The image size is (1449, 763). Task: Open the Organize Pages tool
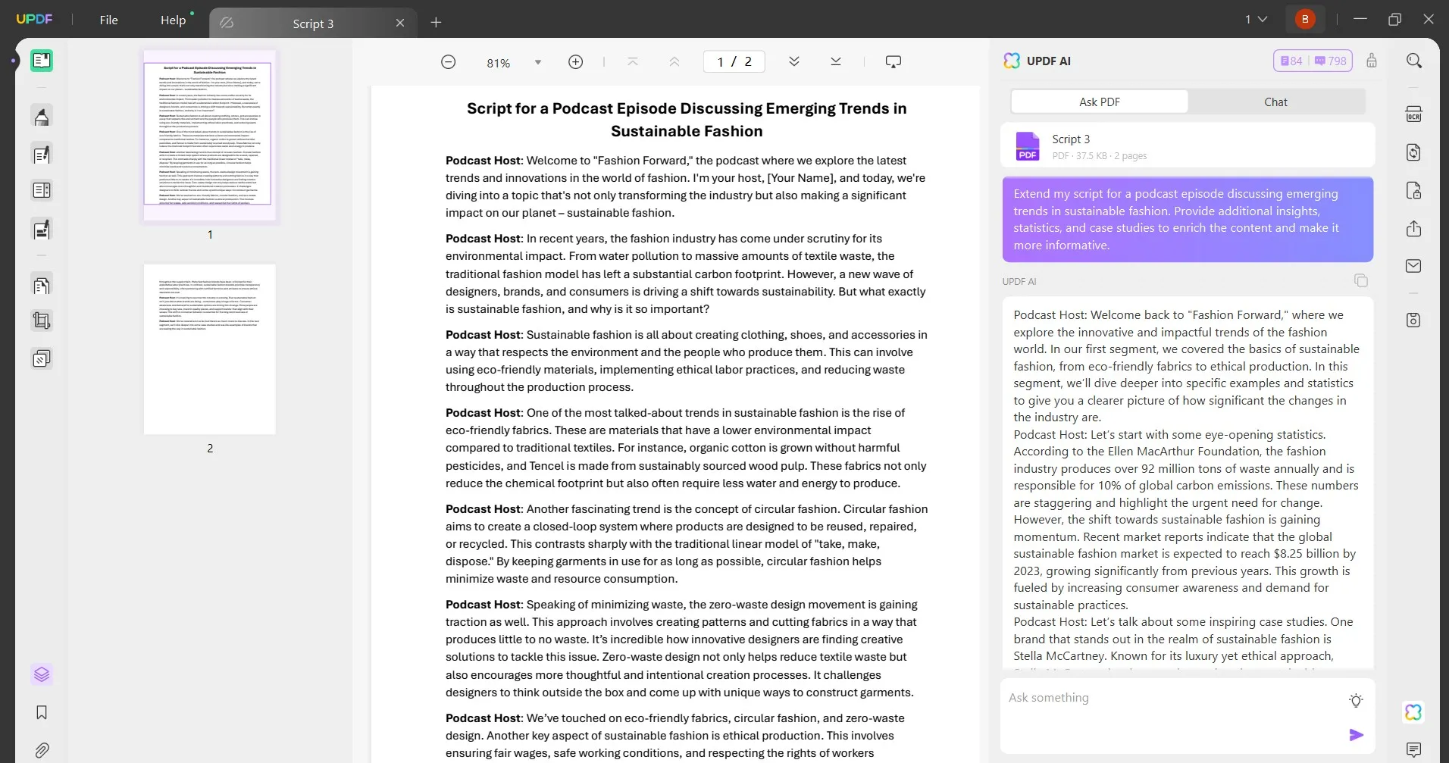point(42,190)
